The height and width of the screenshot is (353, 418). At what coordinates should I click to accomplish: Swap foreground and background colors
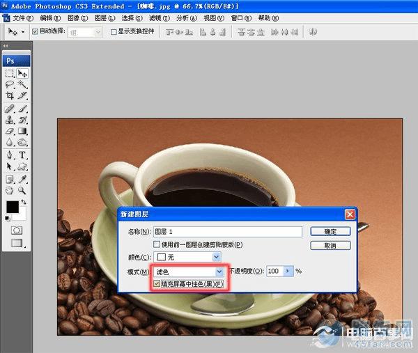coord(24,202)
